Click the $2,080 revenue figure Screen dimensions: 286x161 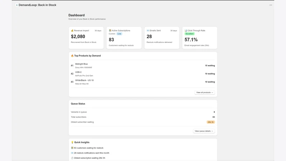click(78, 36)
